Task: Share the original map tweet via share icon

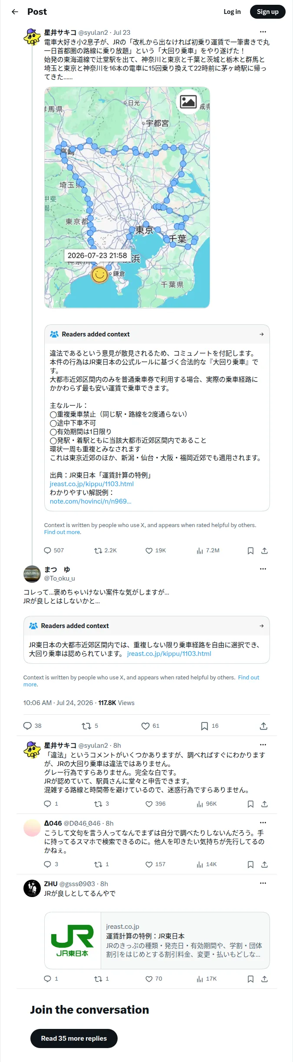Action: tap(264, 551)
